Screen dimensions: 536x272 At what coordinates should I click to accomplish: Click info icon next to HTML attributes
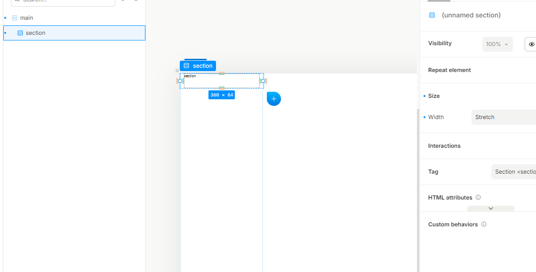tap(478, 198)
